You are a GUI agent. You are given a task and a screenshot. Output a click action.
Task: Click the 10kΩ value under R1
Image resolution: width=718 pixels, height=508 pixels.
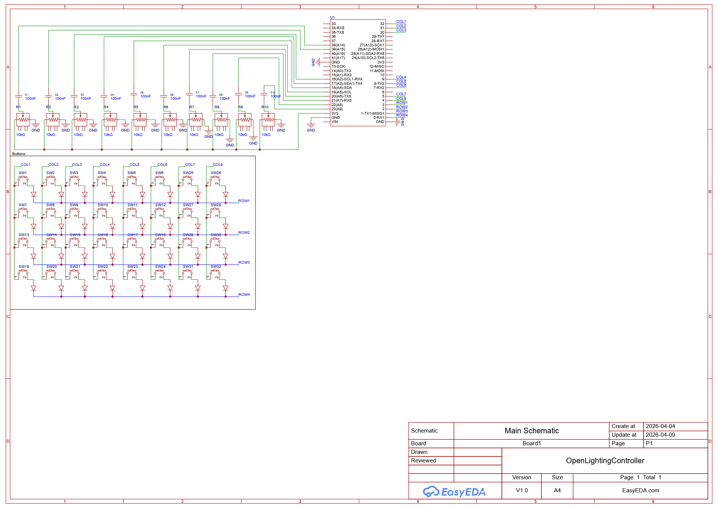click(21, 135)
